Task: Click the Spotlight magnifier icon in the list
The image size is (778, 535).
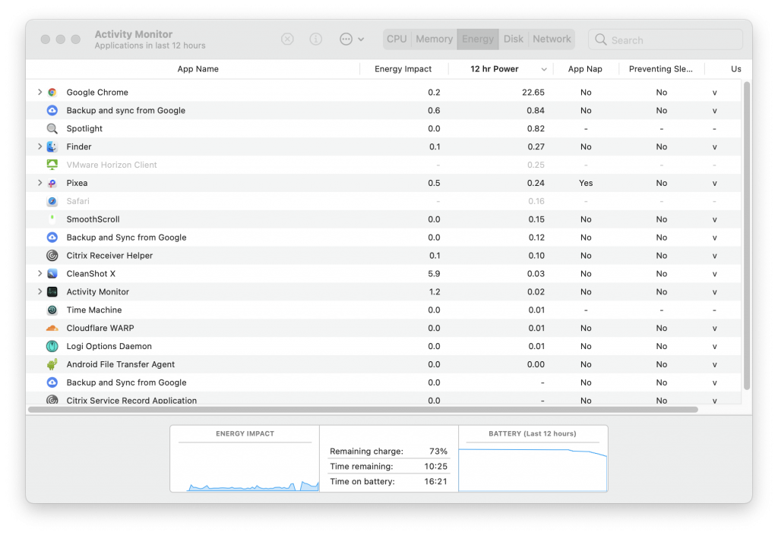Action: click(x=52, y=129)
